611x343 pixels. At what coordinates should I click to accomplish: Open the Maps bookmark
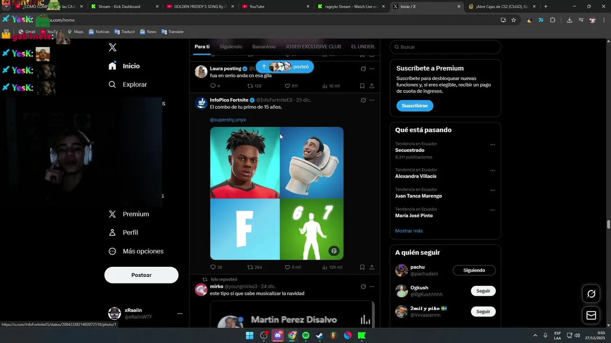click(75, 32)
